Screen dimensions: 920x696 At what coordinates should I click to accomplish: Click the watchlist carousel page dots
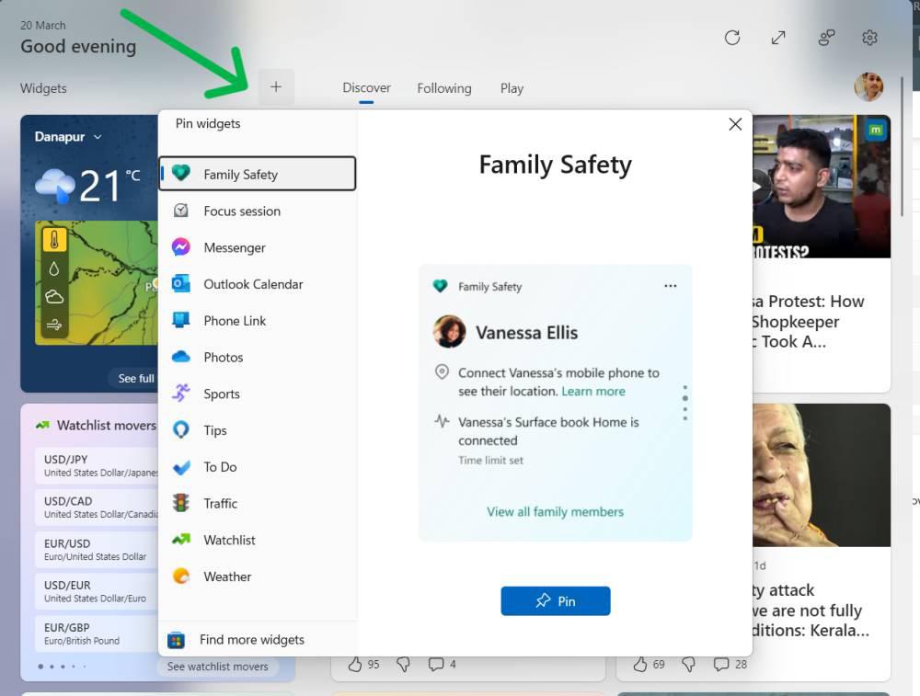click(62, 667)
